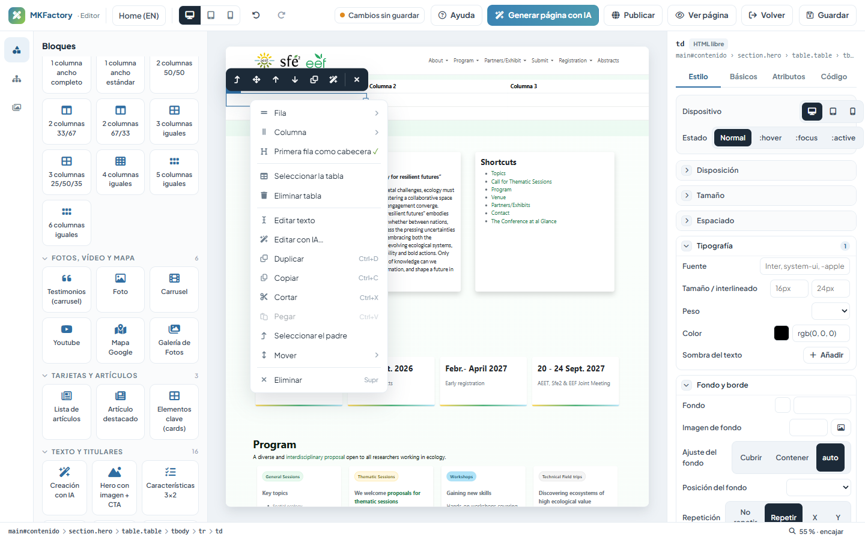Image resolution: width=865 pixels, height=540 pixels.
Task: Switch to desktop preview in top toolbar
Action: pyautogui.click(x=190, y=15)
